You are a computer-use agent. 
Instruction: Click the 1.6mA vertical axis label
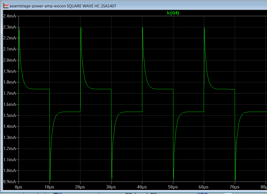click(10, 104)
